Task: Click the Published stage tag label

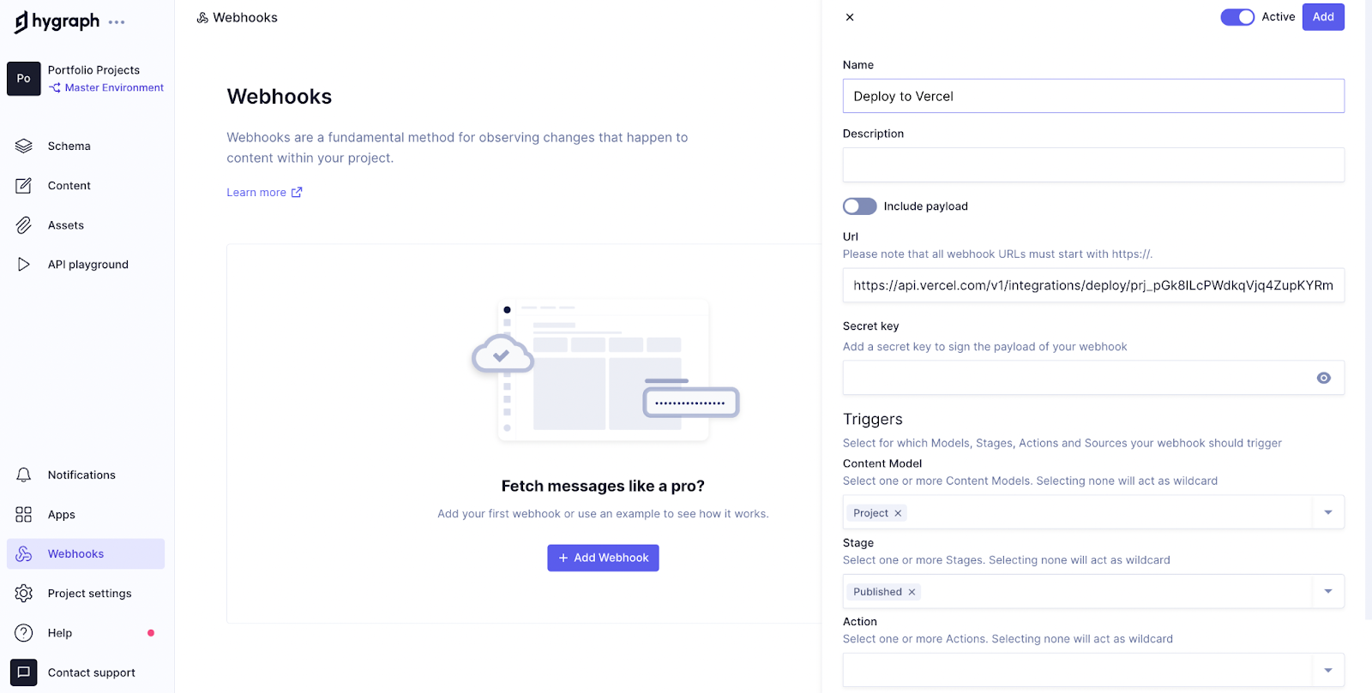Action: tap(877, 592)
